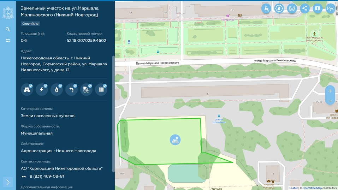Image resolution: width=338 pixels, height=190 pixels.
Task: Click the Администрация г.Нижнего Новгорода owner text
Action: [58, 151]
